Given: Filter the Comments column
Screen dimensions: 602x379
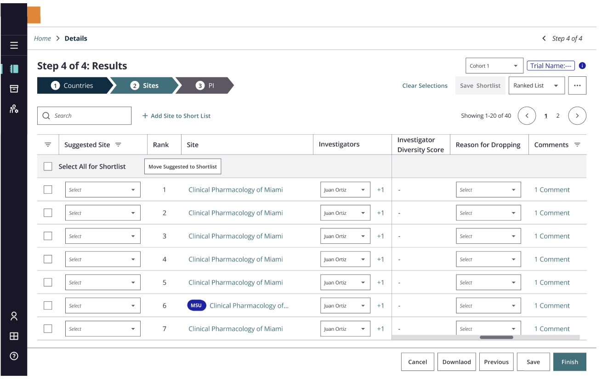Looking at the screenshot, I should (x=577, y=145).
